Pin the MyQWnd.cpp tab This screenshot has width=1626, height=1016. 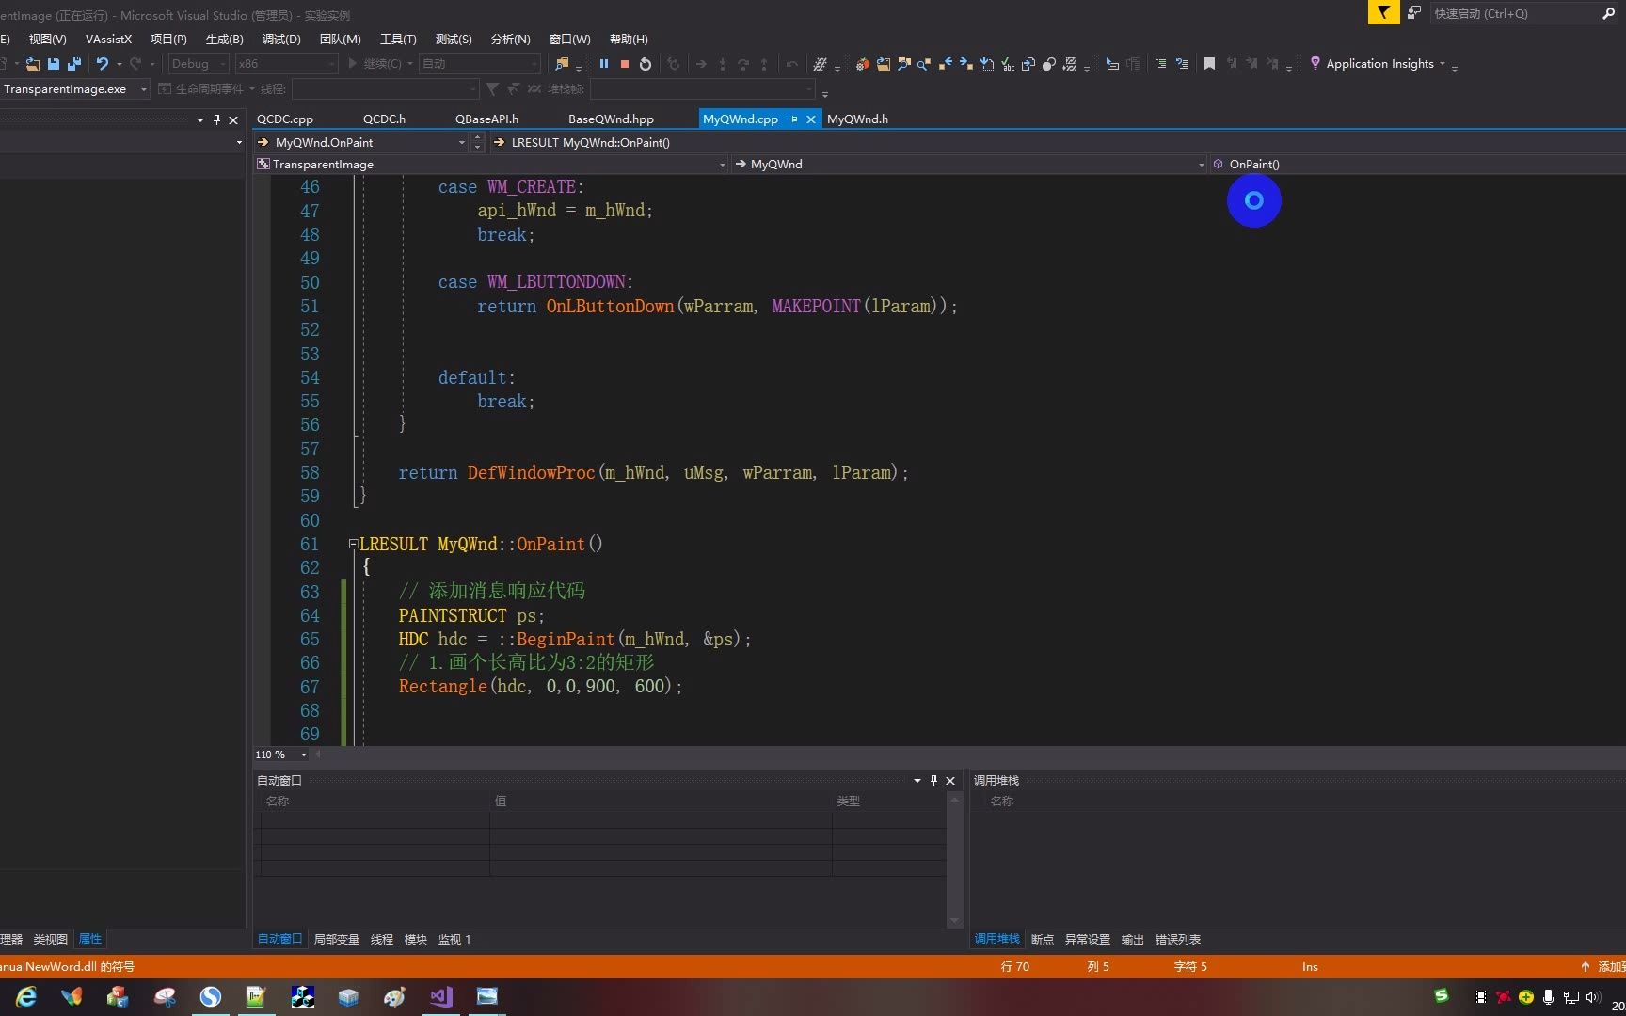(793, 119)
